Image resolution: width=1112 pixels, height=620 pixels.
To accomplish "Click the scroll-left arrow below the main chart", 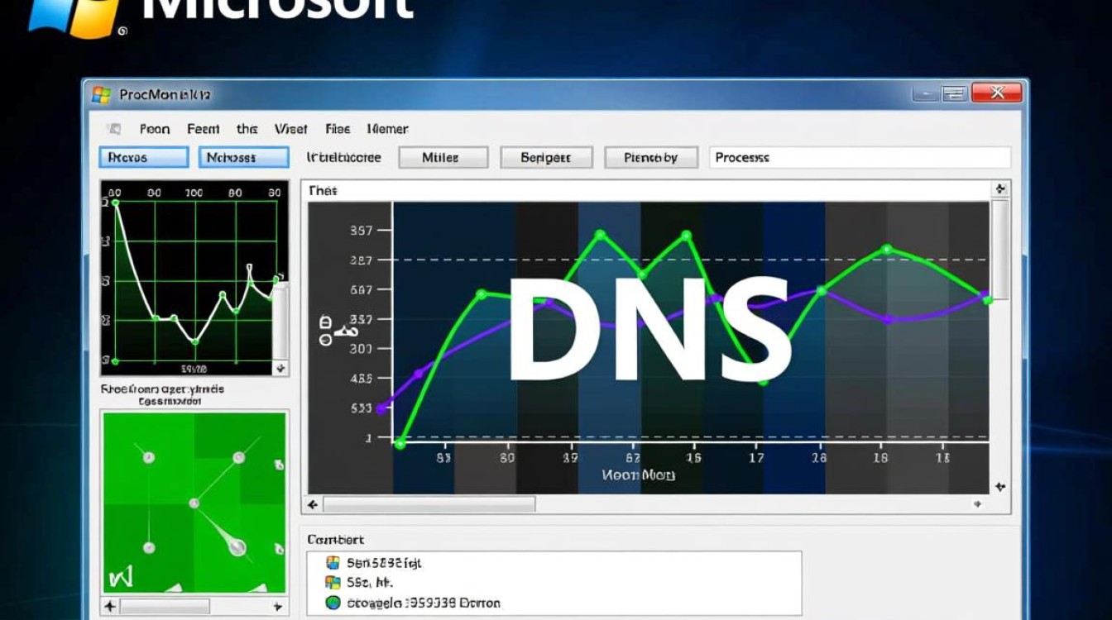I will tap(313, 504).
